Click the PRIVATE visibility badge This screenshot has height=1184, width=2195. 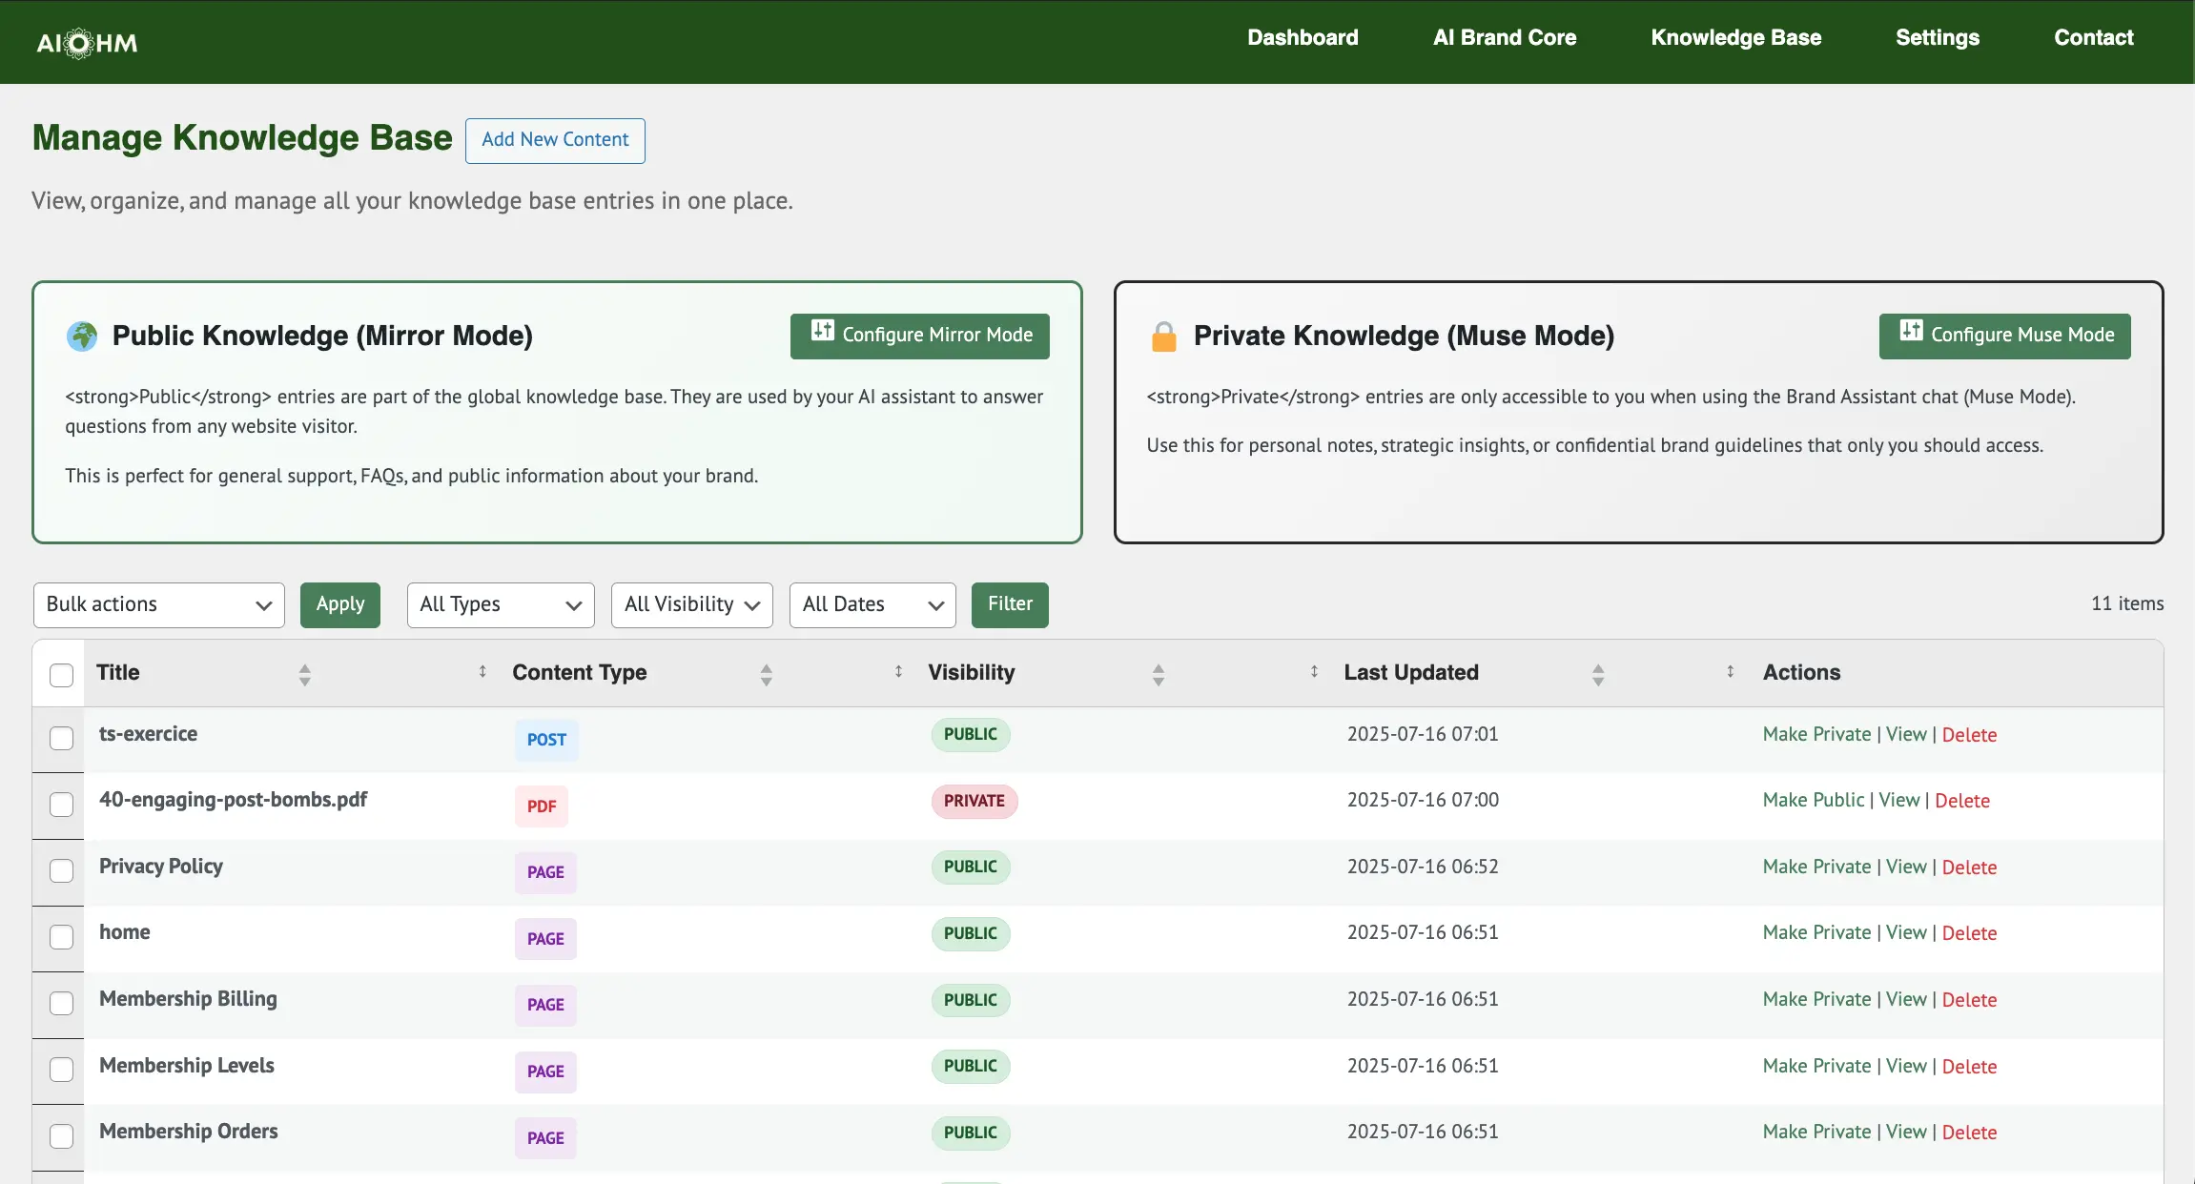click(x=974, y=801)
